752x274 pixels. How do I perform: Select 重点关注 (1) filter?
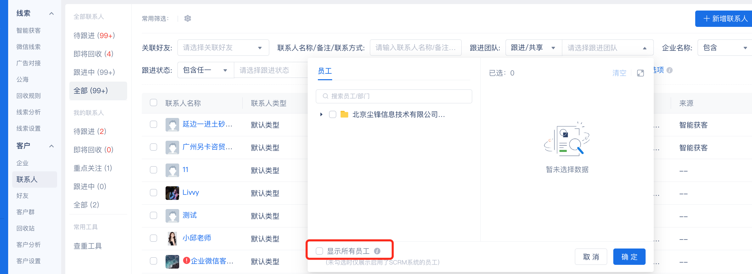point(93,168)
